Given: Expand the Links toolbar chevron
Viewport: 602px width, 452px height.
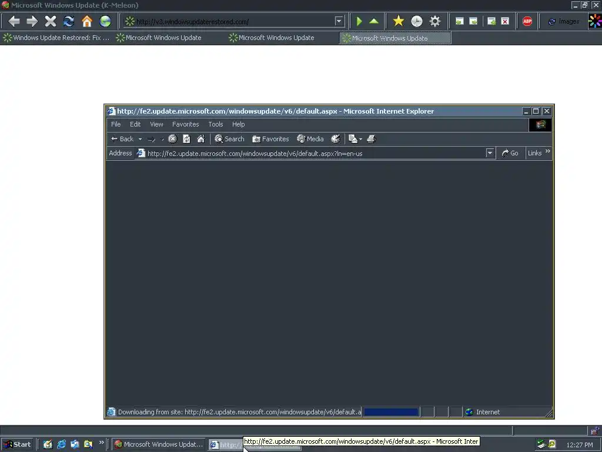Looking at the screenshot, I should 547,151.
